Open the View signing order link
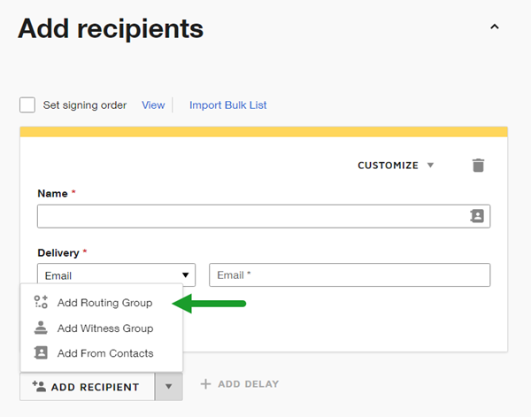This screenshot has height=417, width=531. (153, 105)
